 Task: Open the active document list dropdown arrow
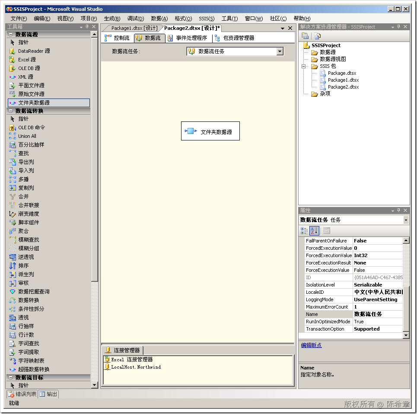coord(283,28)
